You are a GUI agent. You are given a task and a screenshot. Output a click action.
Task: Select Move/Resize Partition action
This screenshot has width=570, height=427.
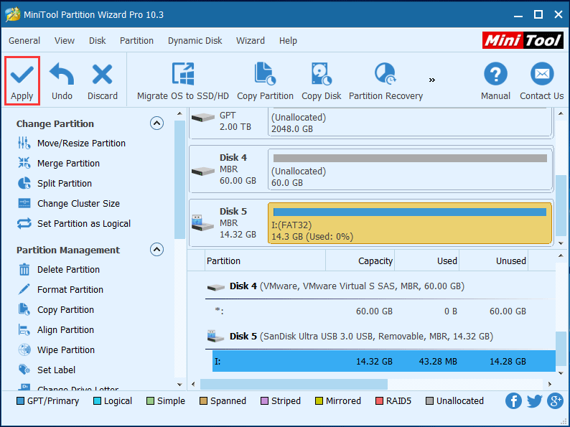pyautogui.click(x=72, y=144)
